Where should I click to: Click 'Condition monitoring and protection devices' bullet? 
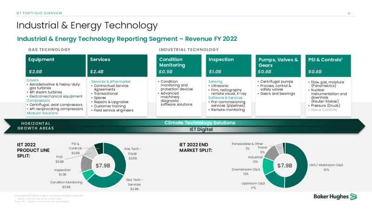coord(175,85)
